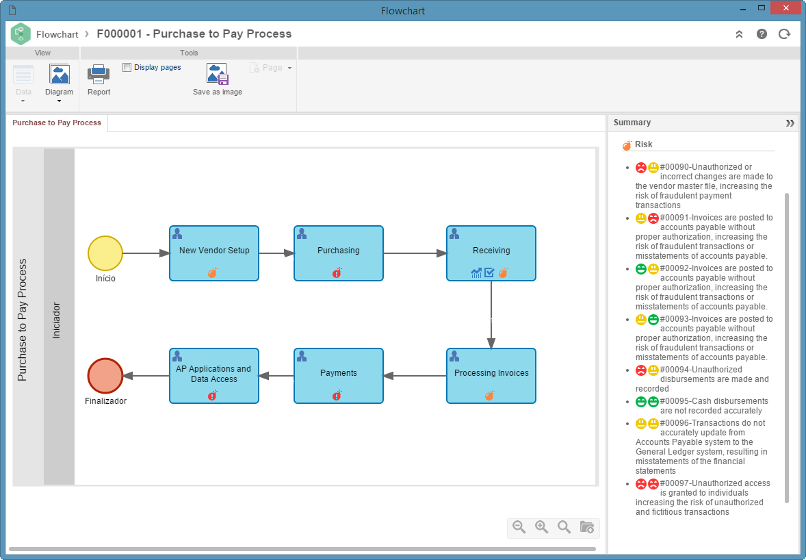Click red sad face icon of #00090
The width and height of the screenshot is (806, 560).
coord(641,168)
